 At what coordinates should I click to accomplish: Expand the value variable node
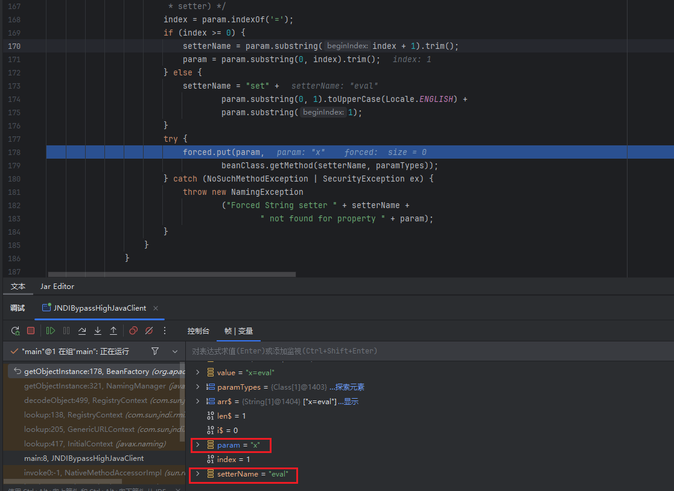pos(198,372)
